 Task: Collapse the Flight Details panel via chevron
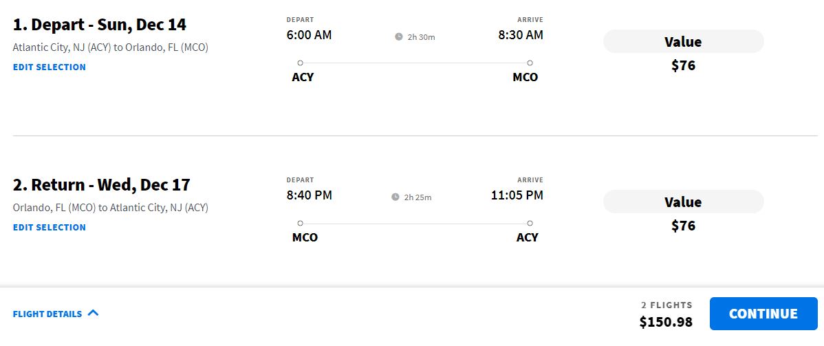94,313
